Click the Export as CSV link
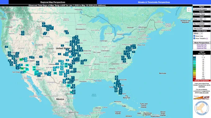This screenshot has height=118, width=211. (202, 47)
